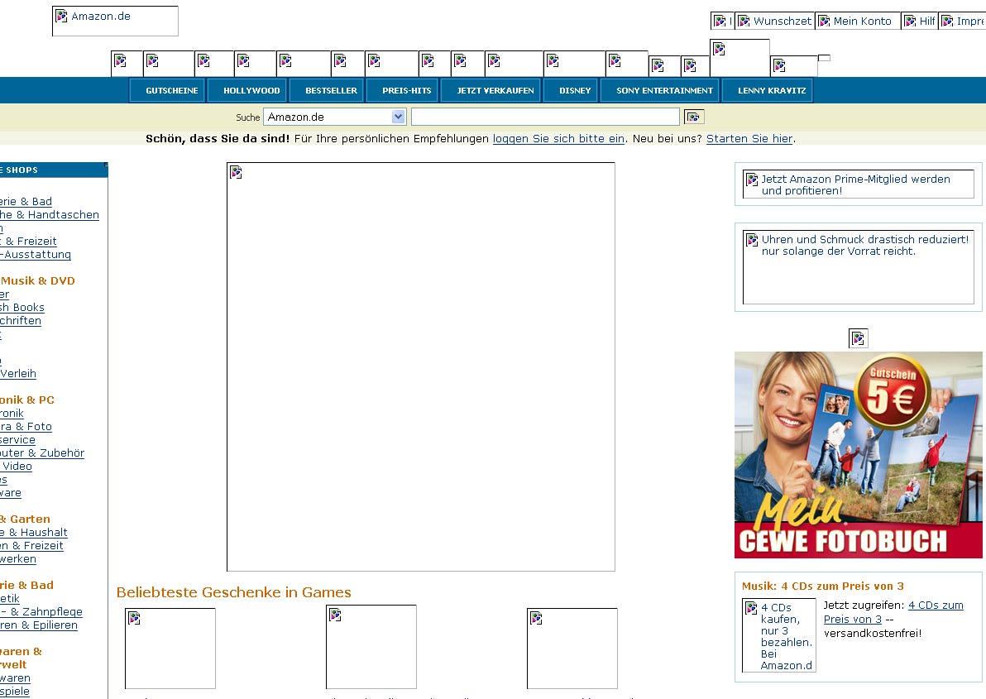The image size is (986, 699).
Task: Open the 'spiele' sidebar link
Action: pyautogui.click(x=15, y=692)
